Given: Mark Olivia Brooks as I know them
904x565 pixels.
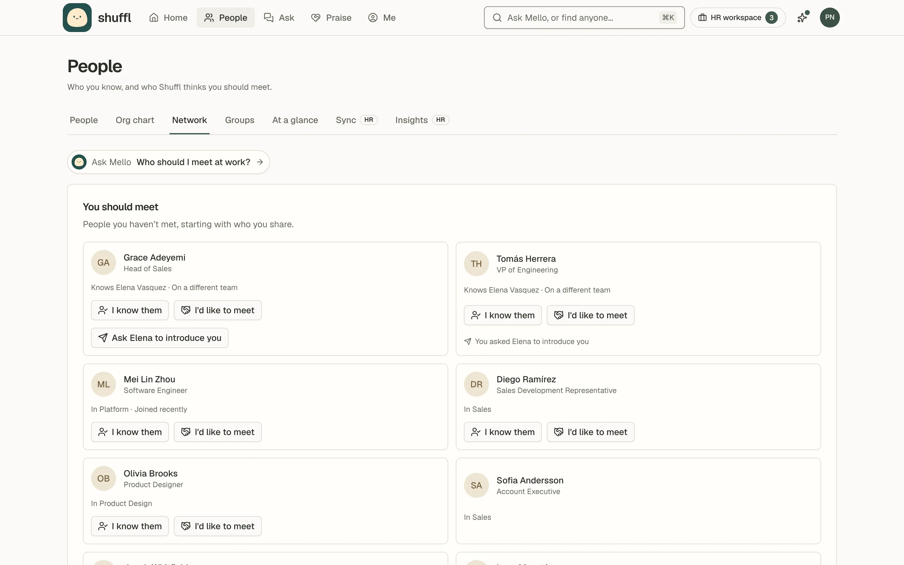Looking at the screenshot, I should [x=130, y=526].
